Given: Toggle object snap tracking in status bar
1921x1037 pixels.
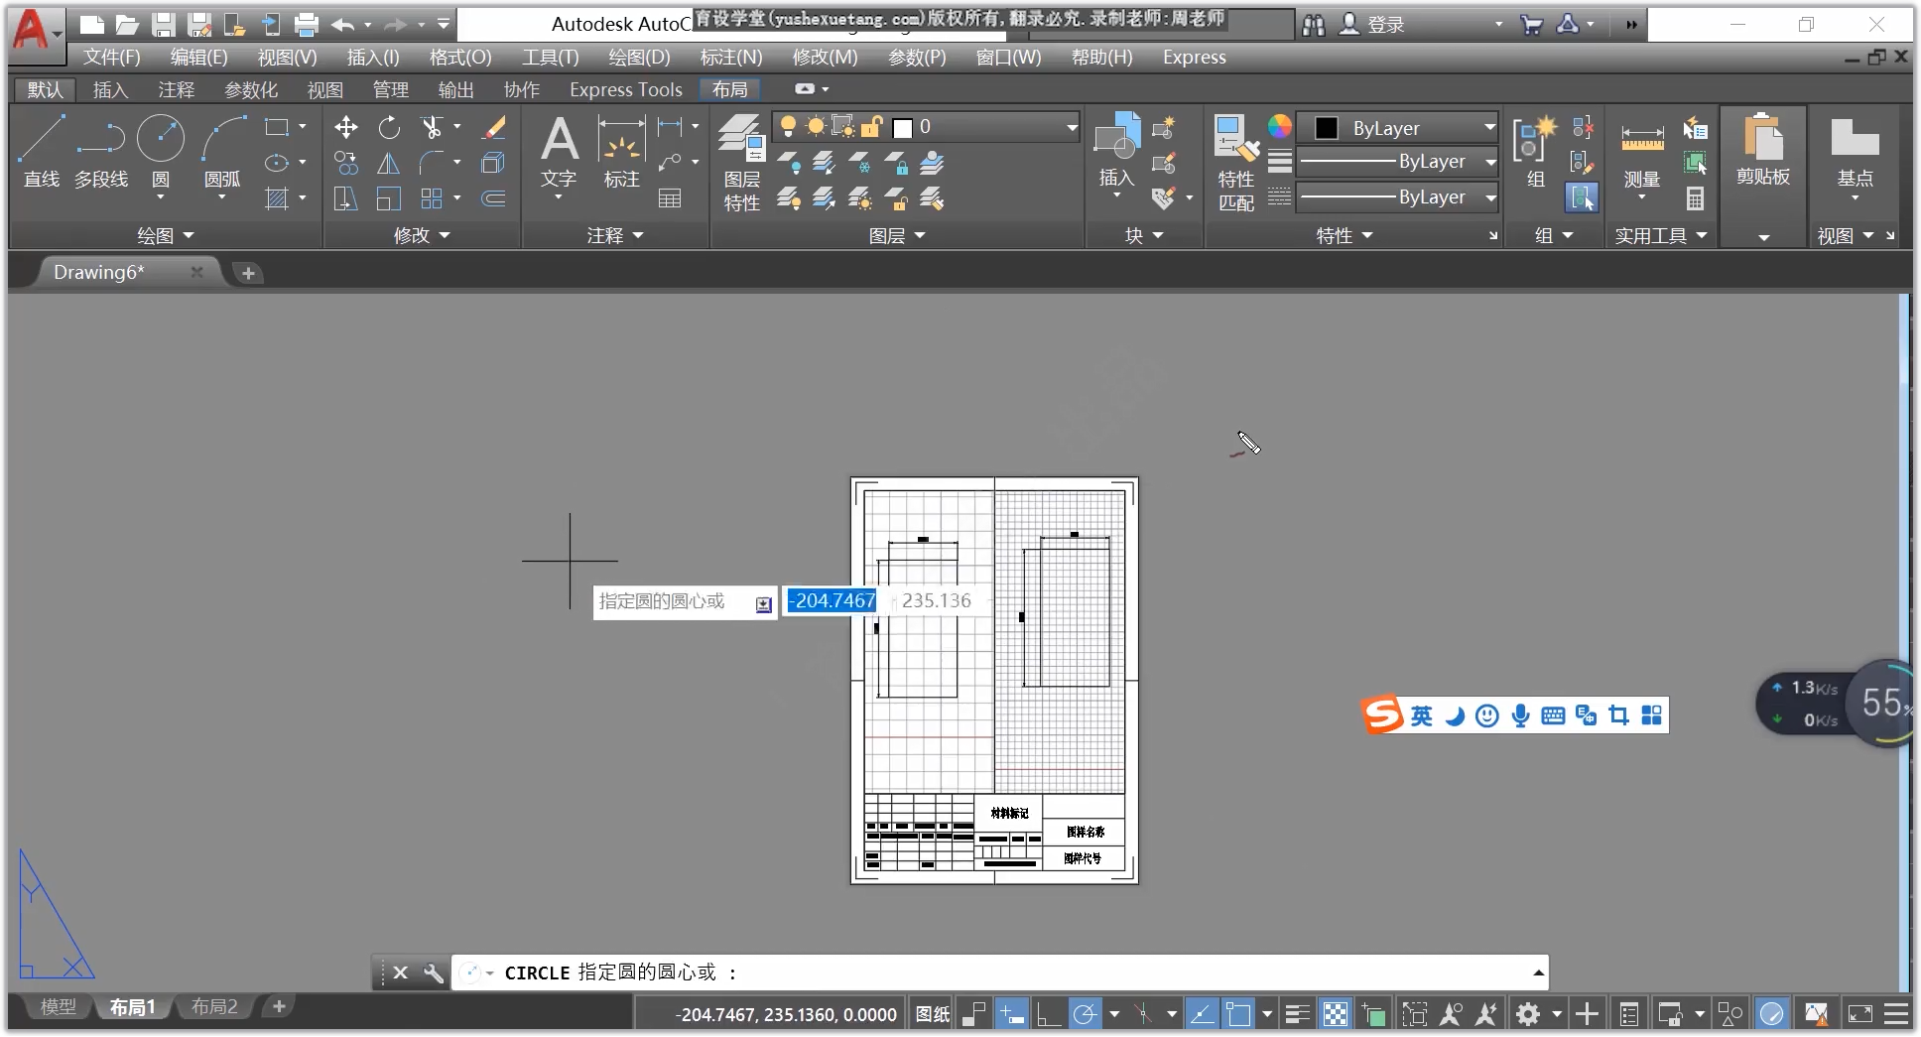Looking at the screenshot, I should (1202, 1014).
